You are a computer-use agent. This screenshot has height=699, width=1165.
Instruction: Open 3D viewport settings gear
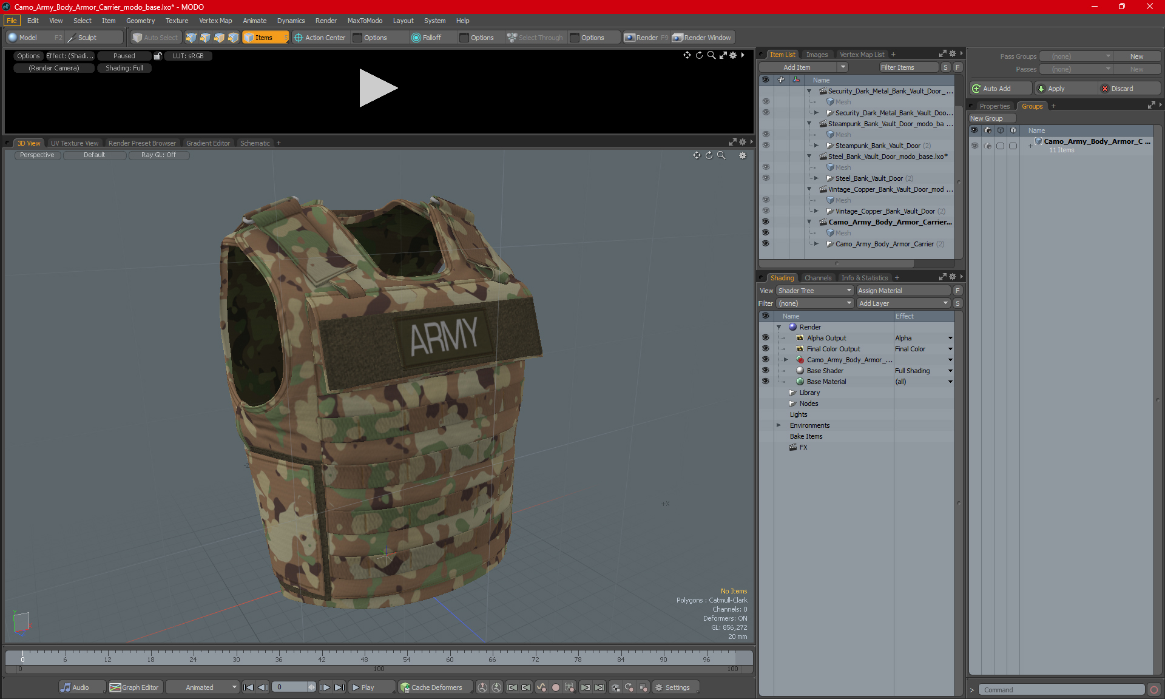(x=743, y=155)
